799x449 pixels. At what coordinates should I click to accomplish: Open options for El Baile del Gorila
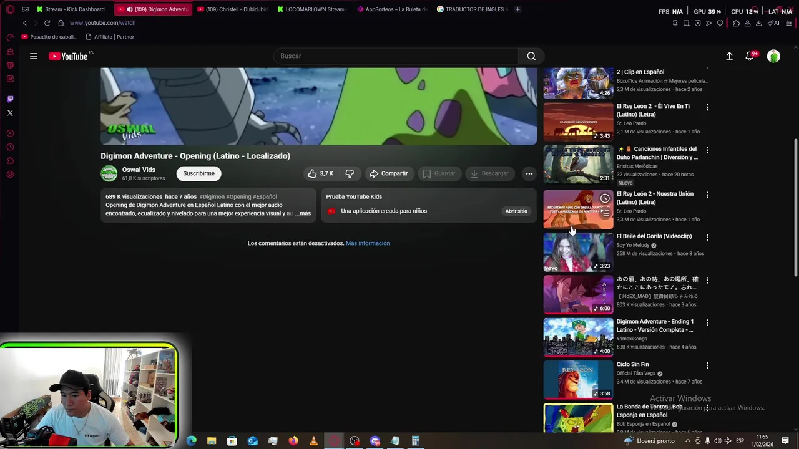click(707, 238)
